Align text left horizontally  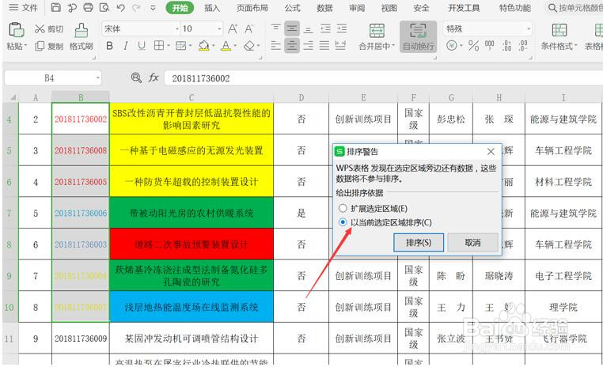[275, 45]
